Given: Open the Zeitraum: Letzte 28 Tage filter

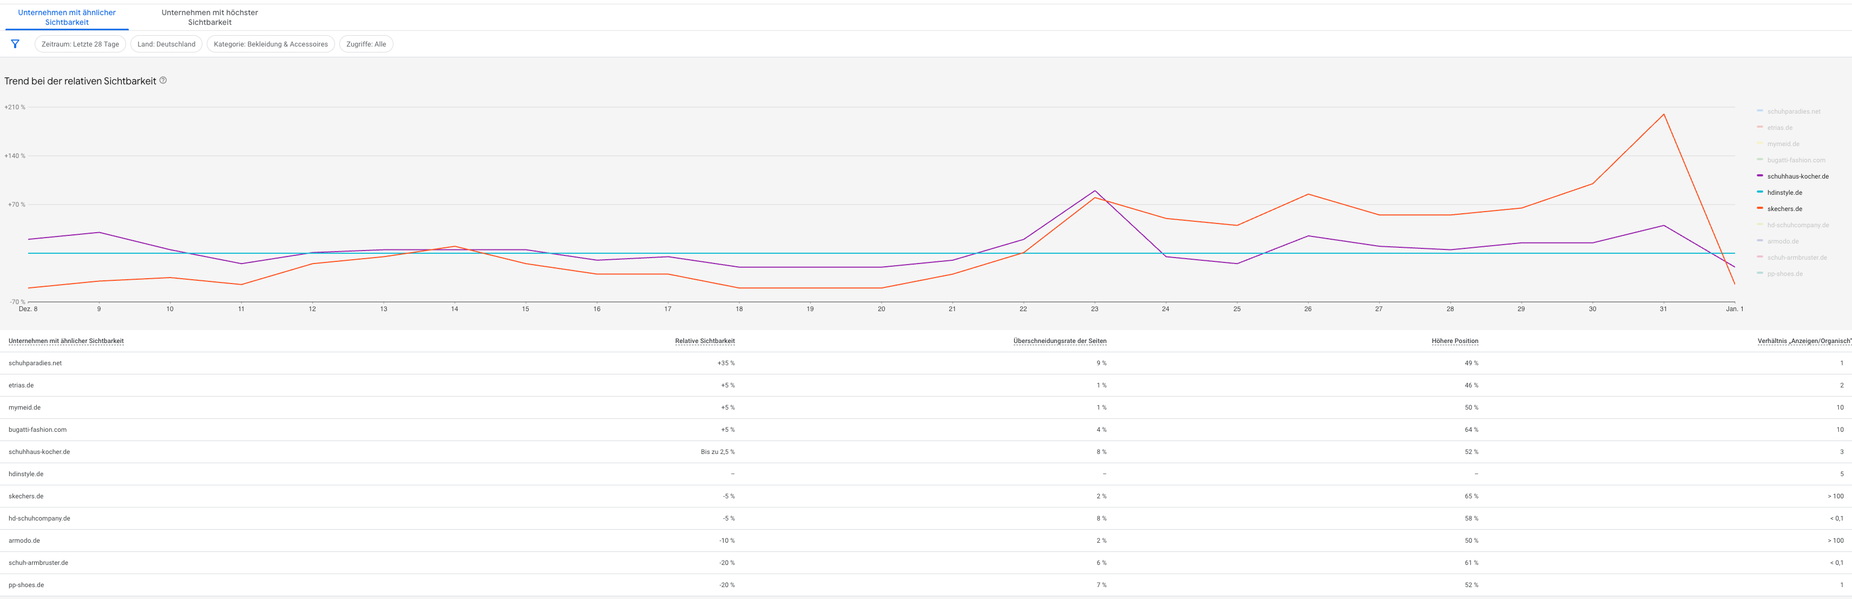Looking at the screenshot, I should point(81,44).
